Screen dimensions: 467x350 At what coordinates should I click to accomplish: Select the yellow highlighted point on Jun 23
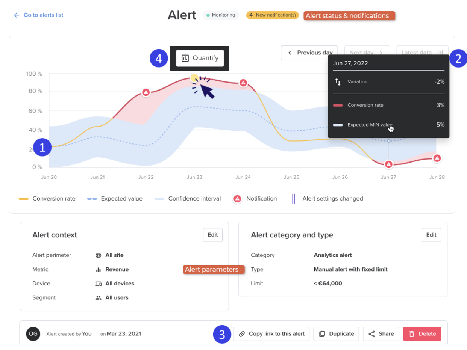tap(194, 78)
